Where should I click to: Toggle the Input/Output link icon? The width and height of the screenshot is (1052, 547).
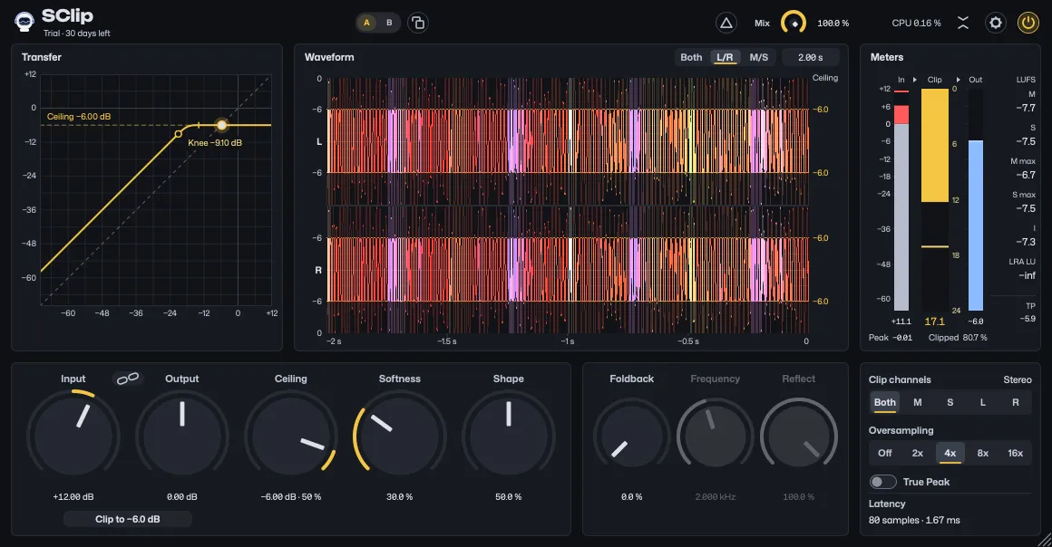tap(128, 379)
